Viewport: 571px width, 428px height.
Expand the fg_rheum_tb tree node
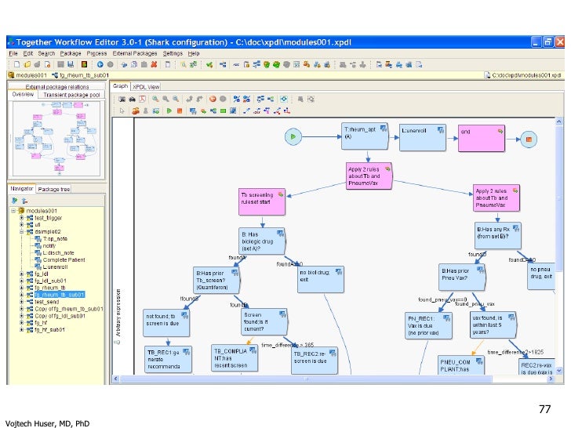tap(21, 288)
